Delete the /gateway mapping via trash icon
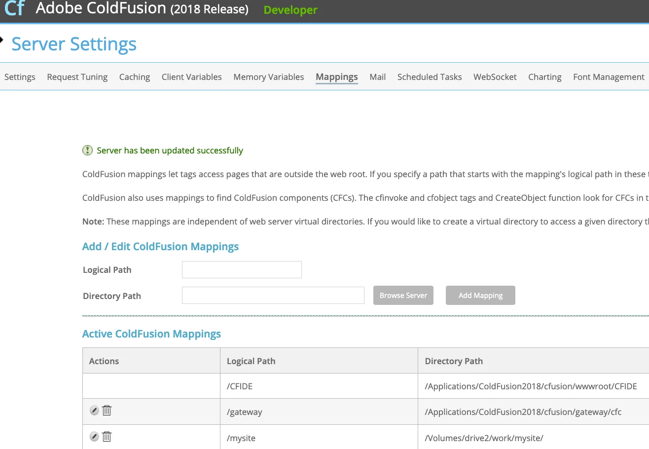Image resolution: width=649 pixels, height=449 pixels. click(107, 410)
